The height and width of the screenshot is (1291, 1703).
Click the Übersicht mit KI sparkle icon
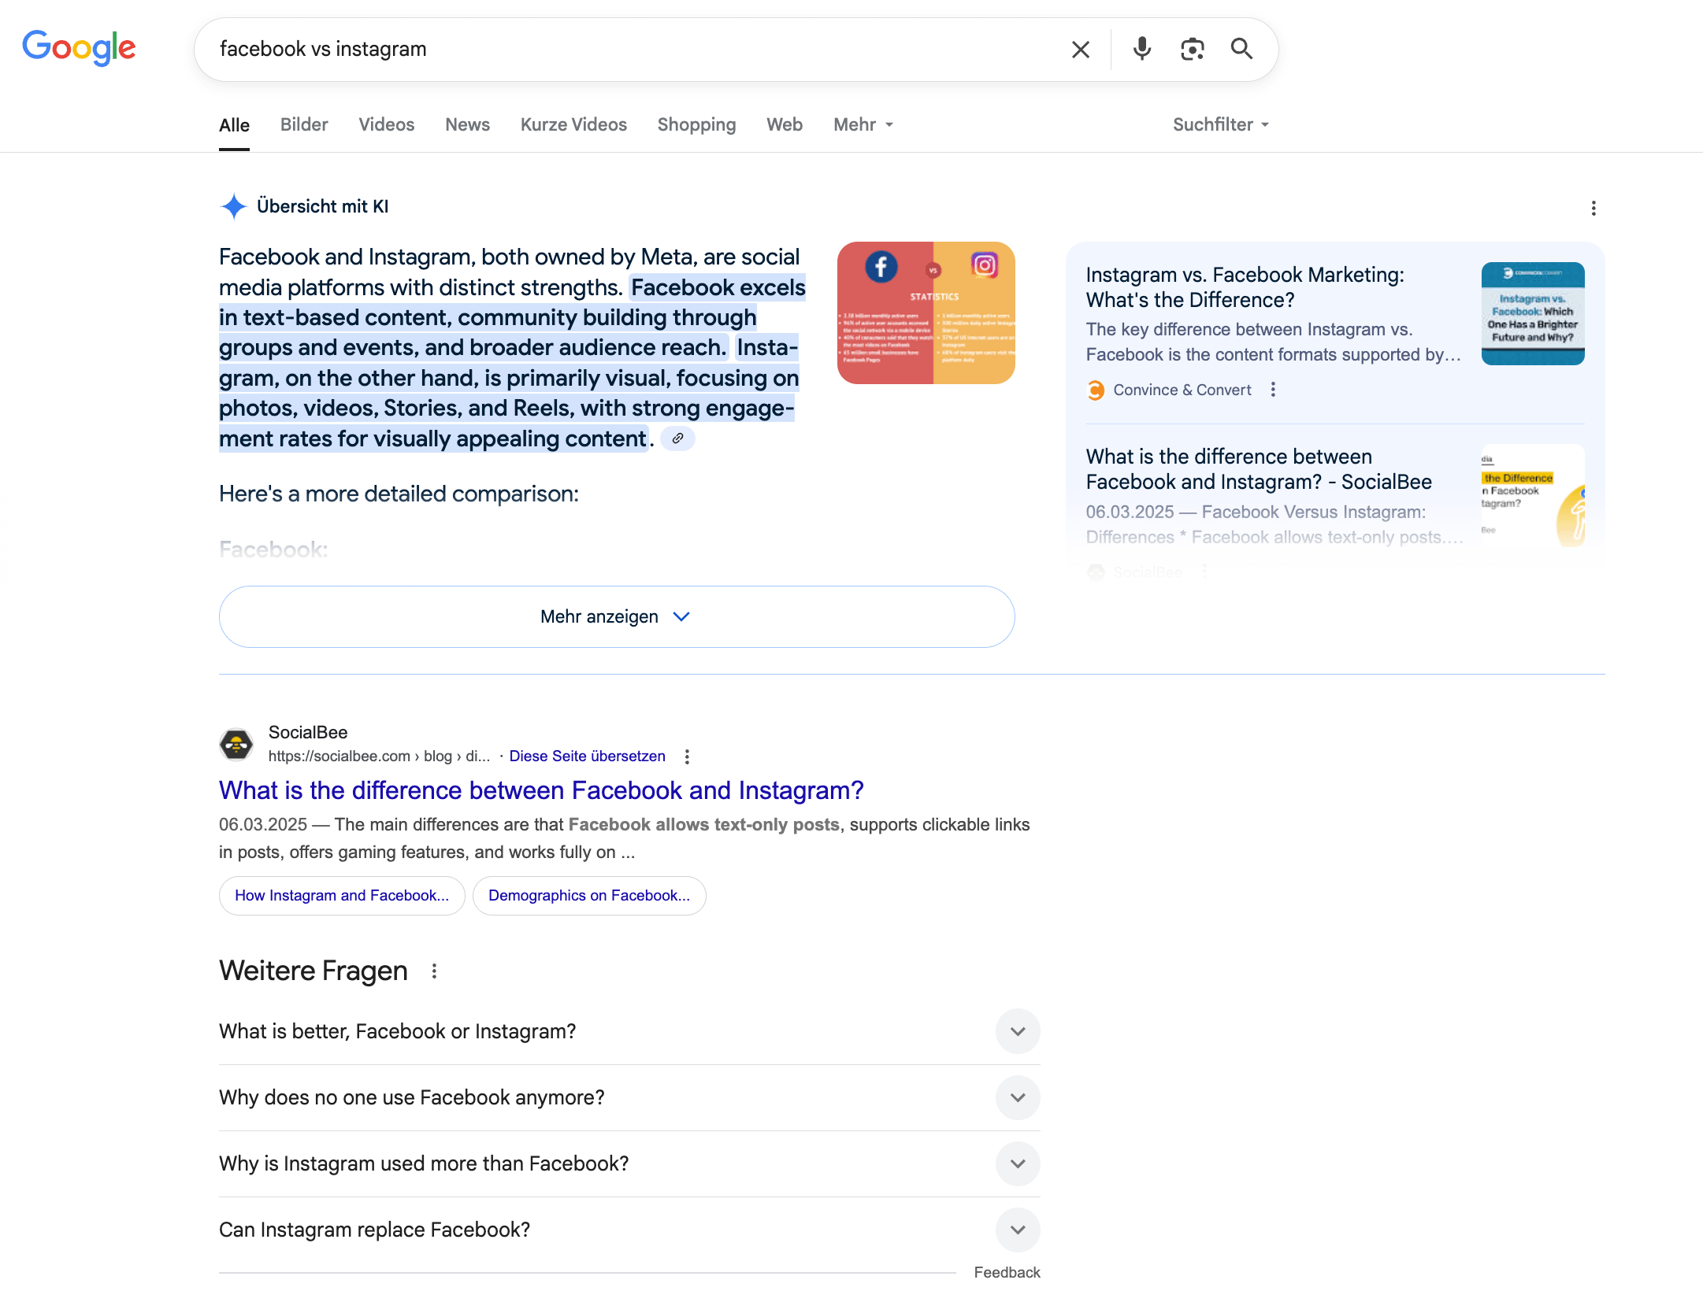[x=233, y=206]
